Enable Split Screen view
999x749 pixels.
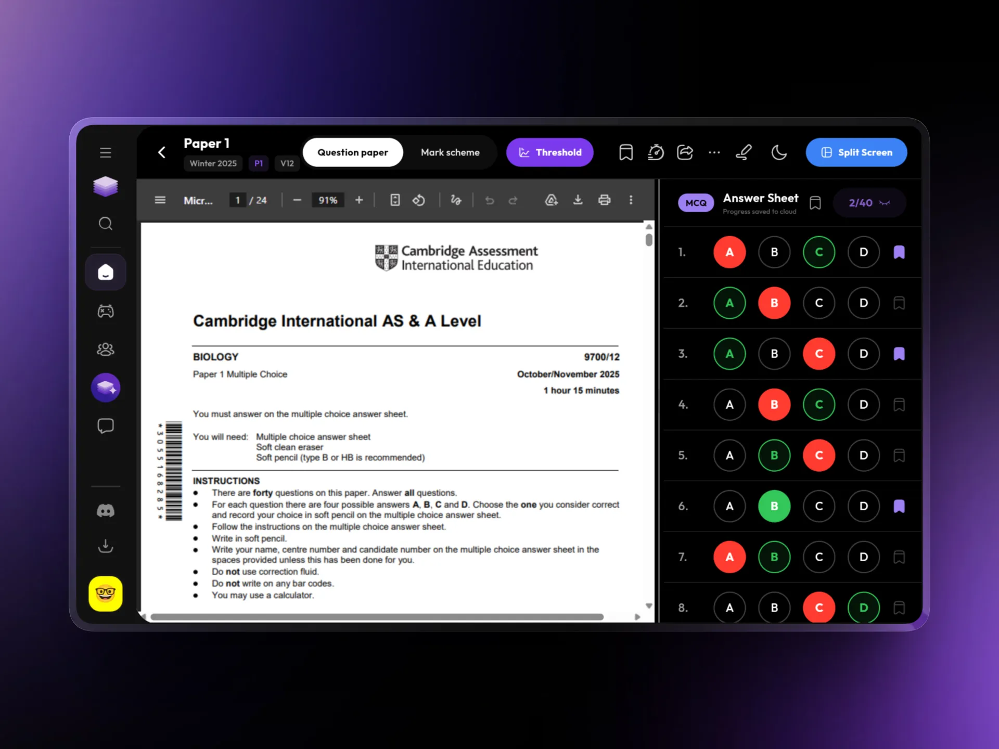click(x=856, y=152)
